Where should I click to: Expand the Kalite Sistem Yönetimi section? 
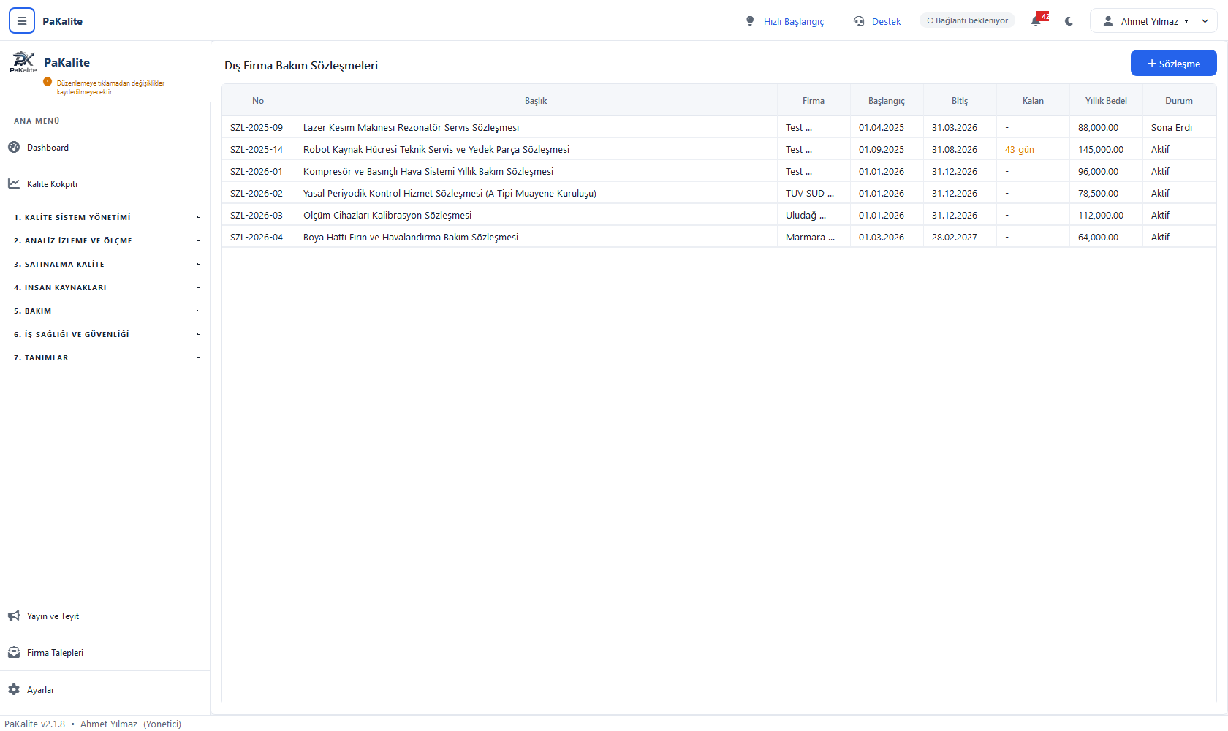(105, 218)
